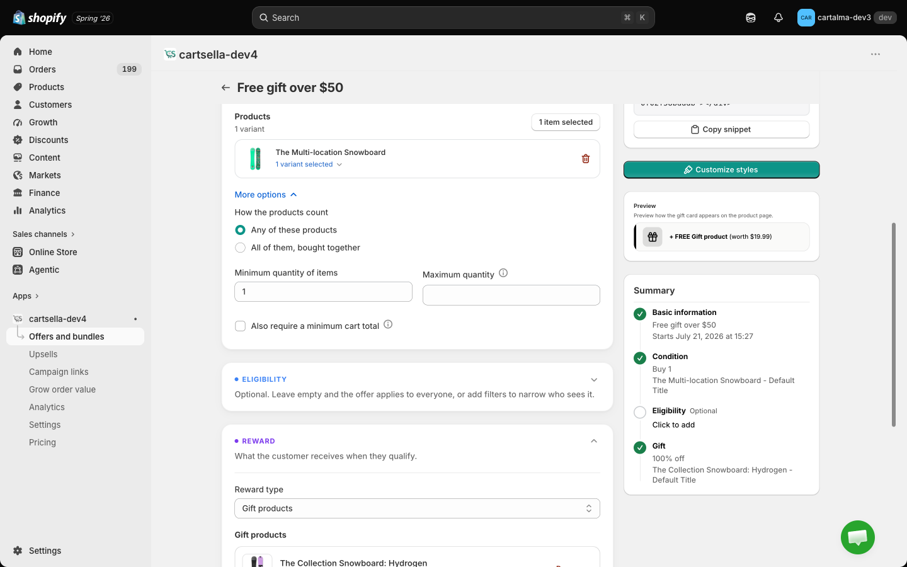Open the notifications bell
The image size is (907, 567).
point(779,18)
